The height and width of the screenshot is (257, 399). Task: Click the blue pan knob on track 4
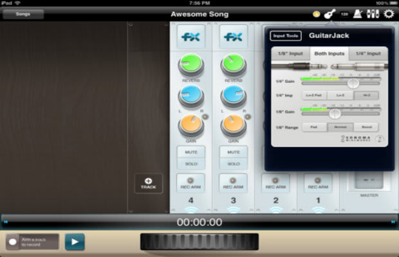[x=191, y=96]
